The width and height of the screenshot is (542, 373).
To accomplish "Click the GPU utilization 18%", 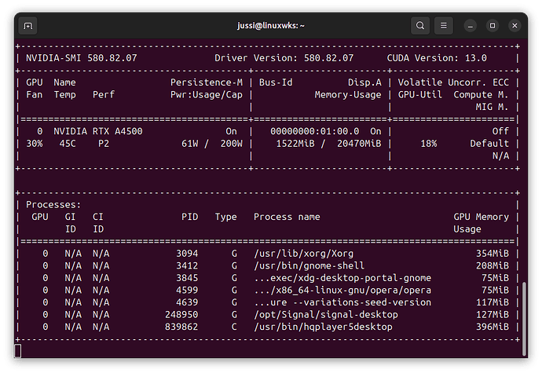I will click(429, 144).
